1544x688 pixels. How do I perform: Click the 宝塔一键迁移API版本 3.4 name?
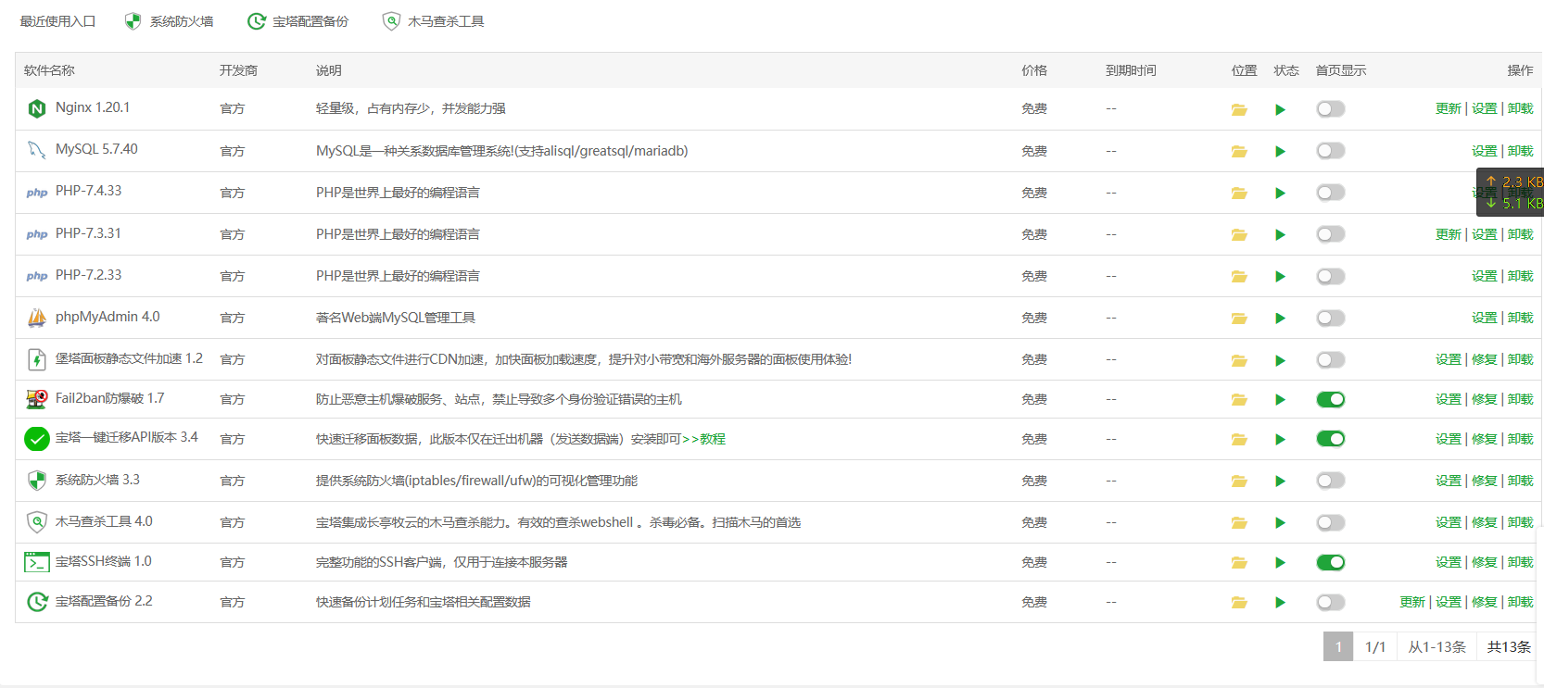(127, 437)
